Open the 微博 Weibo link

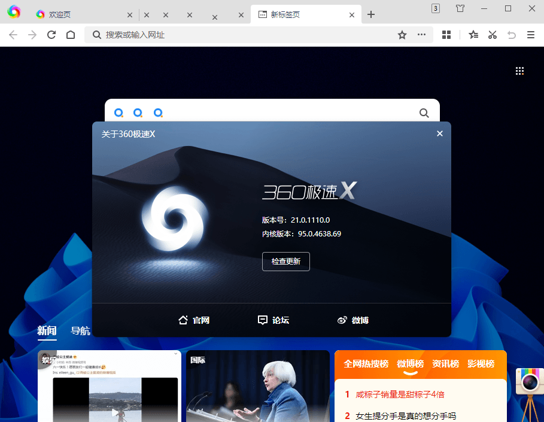(x=353, y=320)
